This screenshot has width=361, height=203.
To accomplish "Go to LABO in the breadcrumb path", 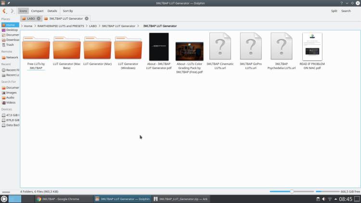I will [93, 26].
